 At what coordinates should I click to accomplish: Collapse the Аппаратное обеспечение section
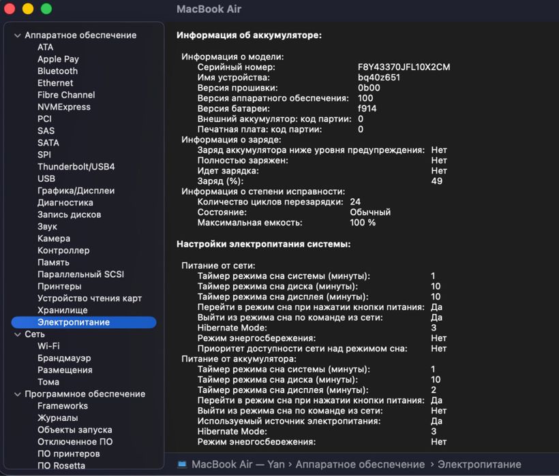(x=18, y=35)
